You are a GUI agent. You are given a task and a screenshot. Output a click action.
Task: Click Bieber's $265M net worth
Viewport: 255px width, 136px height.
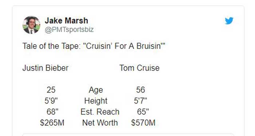coord(52,123)
